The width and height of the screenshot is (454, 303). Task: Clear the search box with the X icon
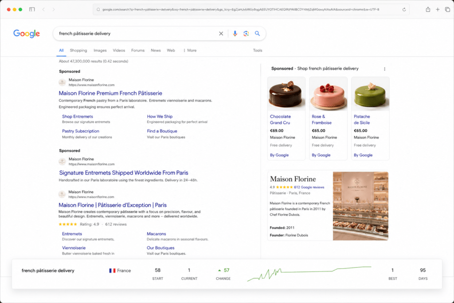point(221,34)
